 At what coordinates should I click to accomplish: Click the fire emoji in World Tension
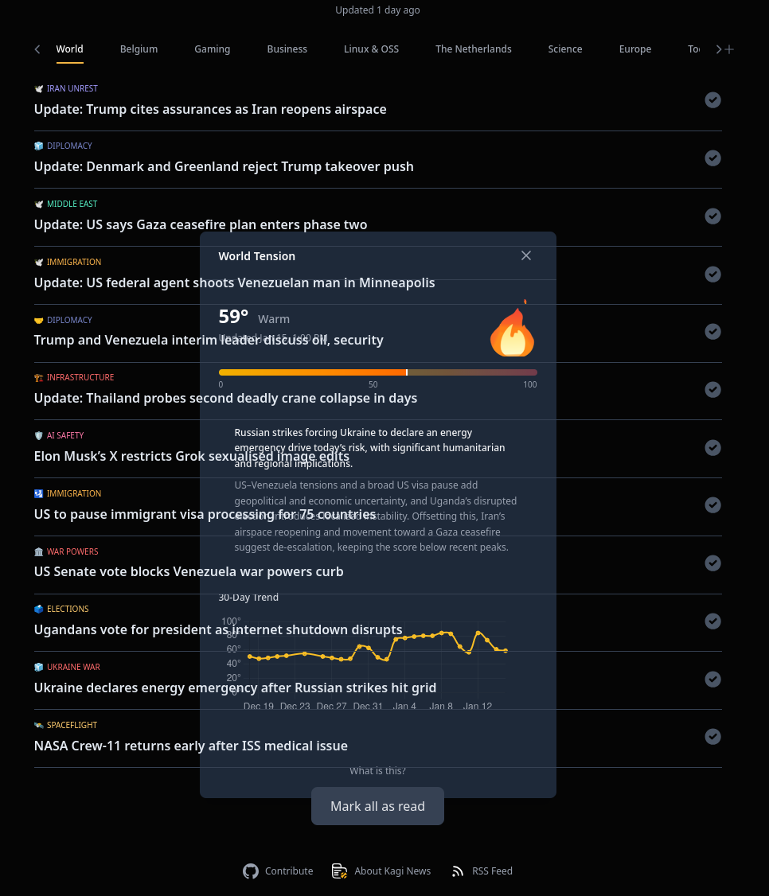(x=513, y=329)
